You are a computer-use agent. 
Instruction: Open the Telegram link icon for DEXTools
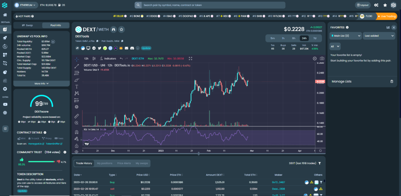94,48
